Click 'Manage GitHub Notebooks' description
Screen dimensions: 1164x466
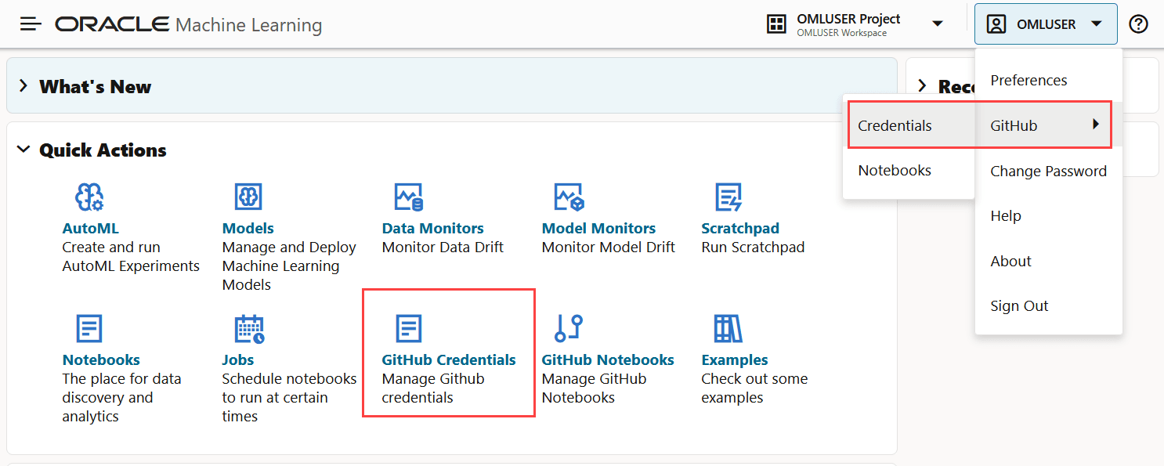point(594,388)
